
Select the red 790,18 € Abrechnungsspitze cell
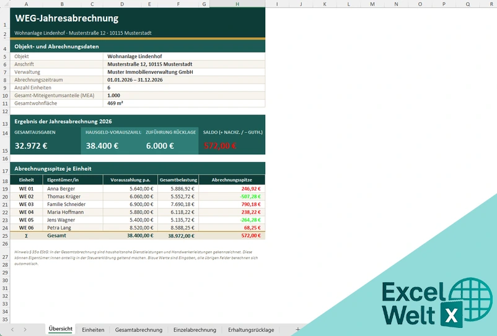tap(232, 204)
